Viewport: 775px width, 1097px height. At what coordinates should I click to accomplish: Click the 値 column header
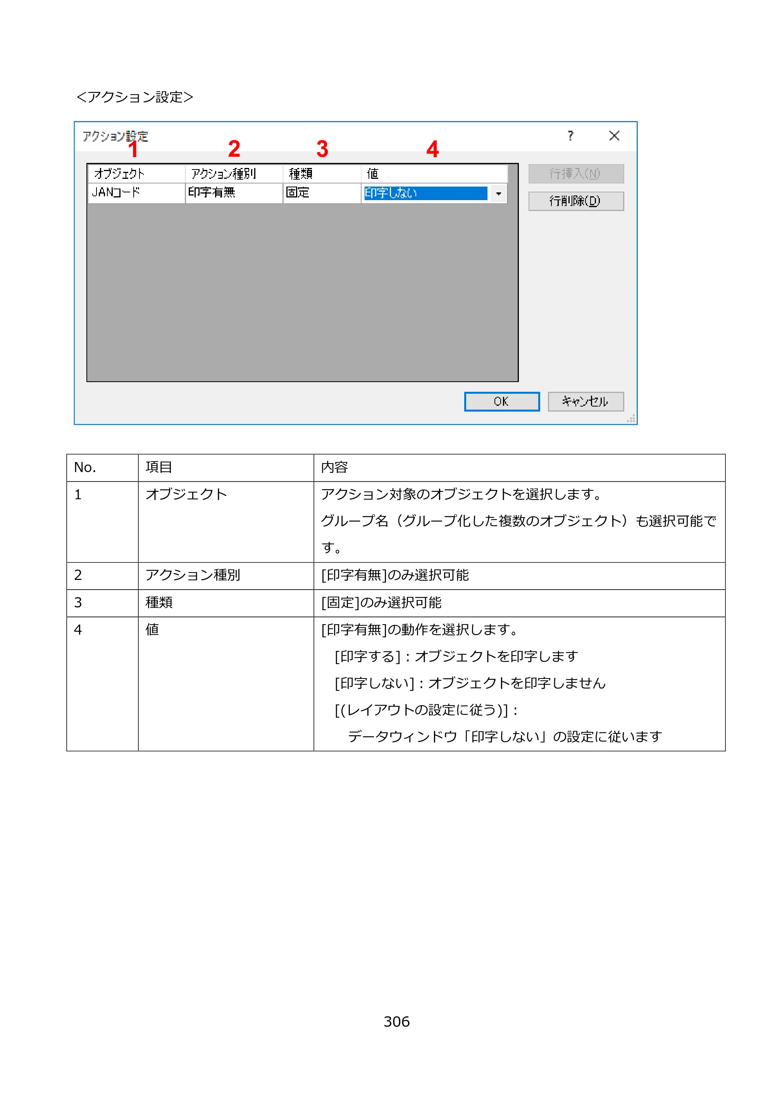[x=434, y=173]
